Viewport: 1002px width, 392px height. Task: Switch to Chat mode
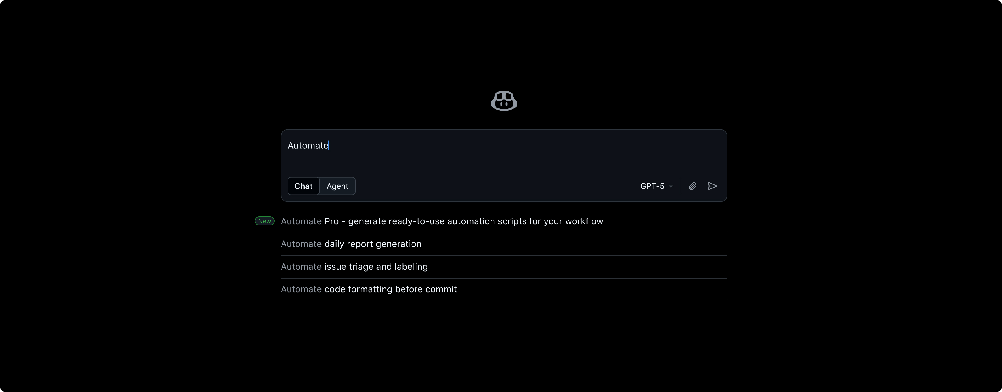303,186
